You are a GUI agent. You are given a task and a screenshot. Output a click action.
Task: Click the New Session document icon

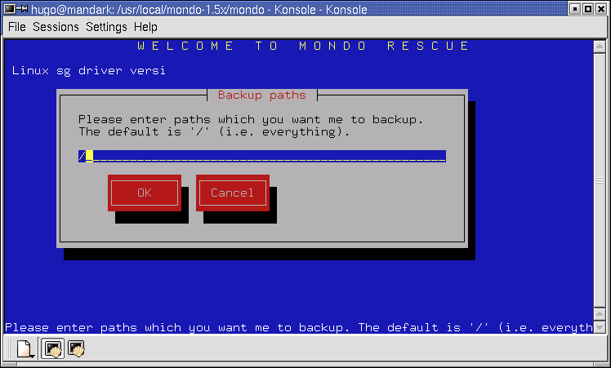coord(24,350)
